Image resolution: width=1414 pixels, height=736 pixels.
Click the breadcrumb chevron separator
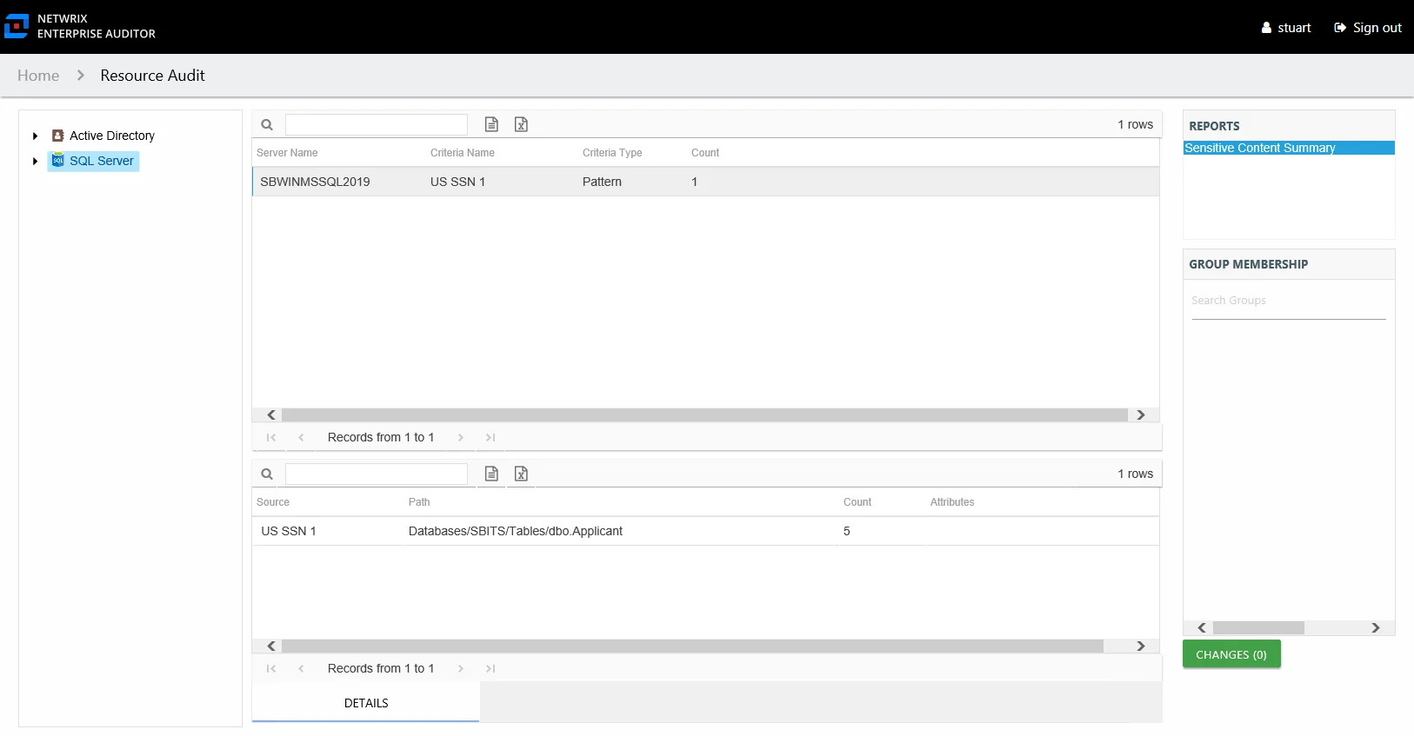coord(81,76)
